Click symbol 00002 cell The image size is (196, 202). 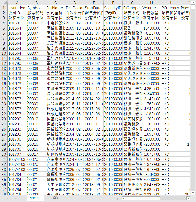click(36, 23)
